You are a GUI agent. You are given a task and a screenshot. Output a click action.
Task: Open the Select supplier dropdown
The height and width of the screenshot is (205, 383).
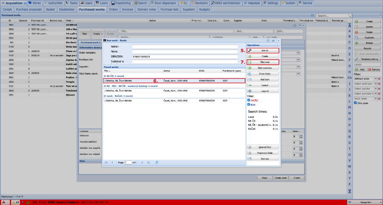[x=375, y=89]
